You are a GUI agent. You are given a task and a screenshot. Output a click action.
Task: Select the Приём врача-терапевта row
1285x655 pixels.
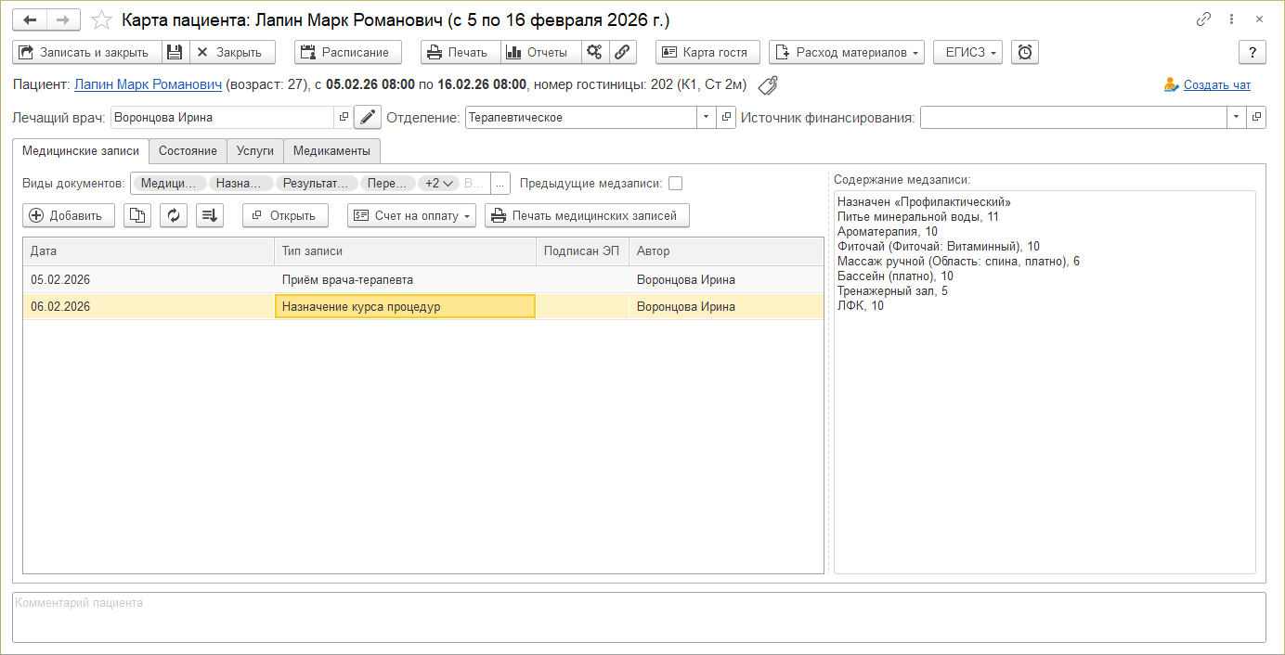coord(422,279)
